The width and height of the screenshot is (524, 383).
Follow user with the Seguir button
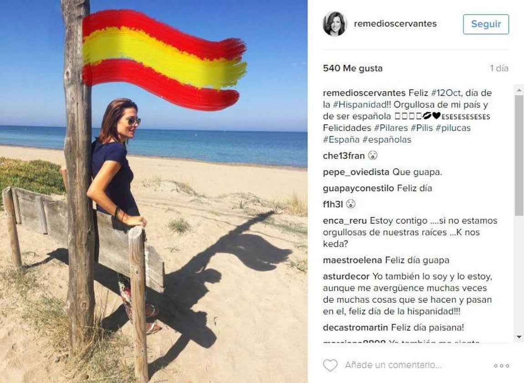point(486,24)
